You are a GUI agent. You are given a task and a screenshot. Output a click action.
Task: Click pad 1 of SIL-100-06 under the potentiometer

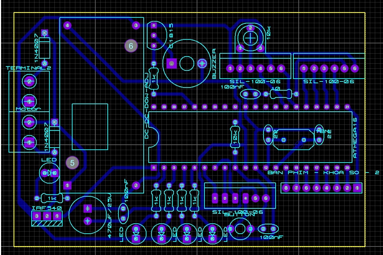coord(230,69)
